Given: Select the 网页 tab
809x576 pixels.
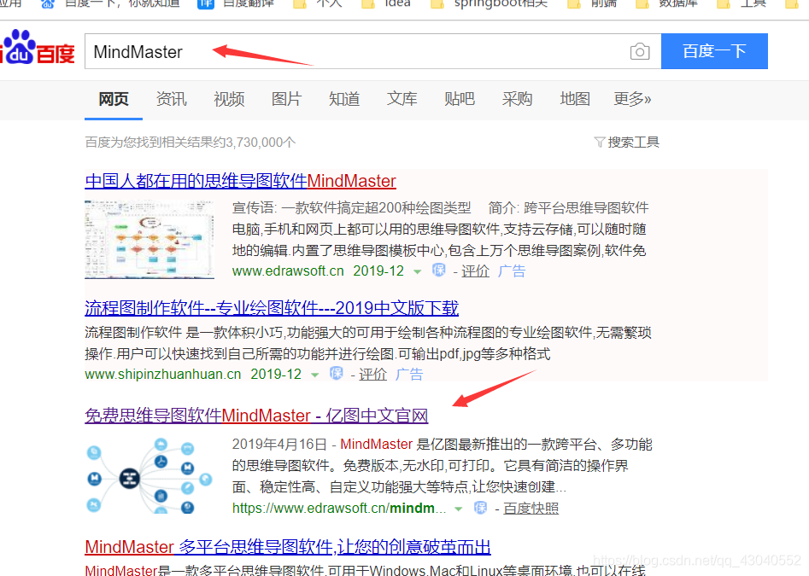Looking at the screenshot, I should pyautogui.click(x=114, y=99).
